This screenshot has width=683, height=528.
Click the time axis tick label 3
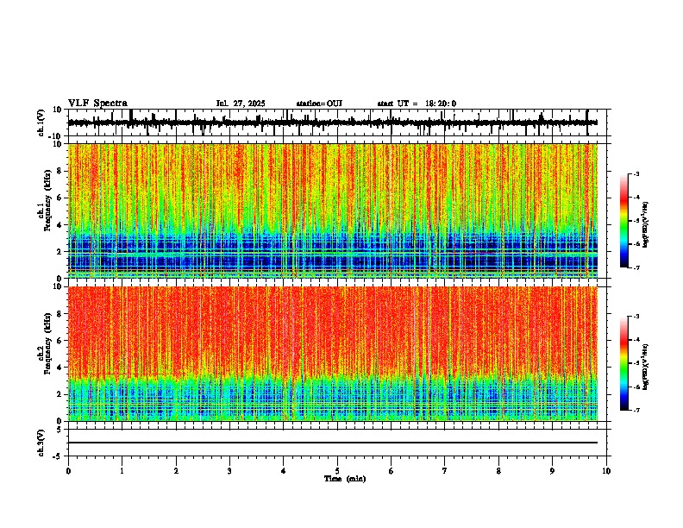tap(229, 471)
